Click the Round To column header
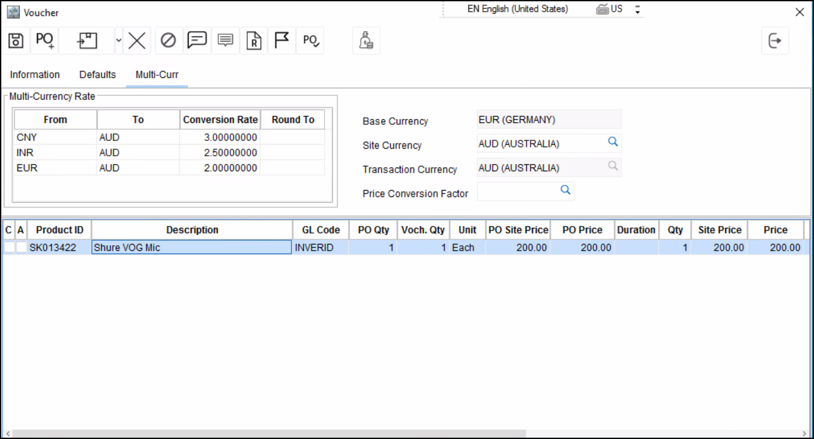Viewport: 814px width, 439px height. pos(293,120)
